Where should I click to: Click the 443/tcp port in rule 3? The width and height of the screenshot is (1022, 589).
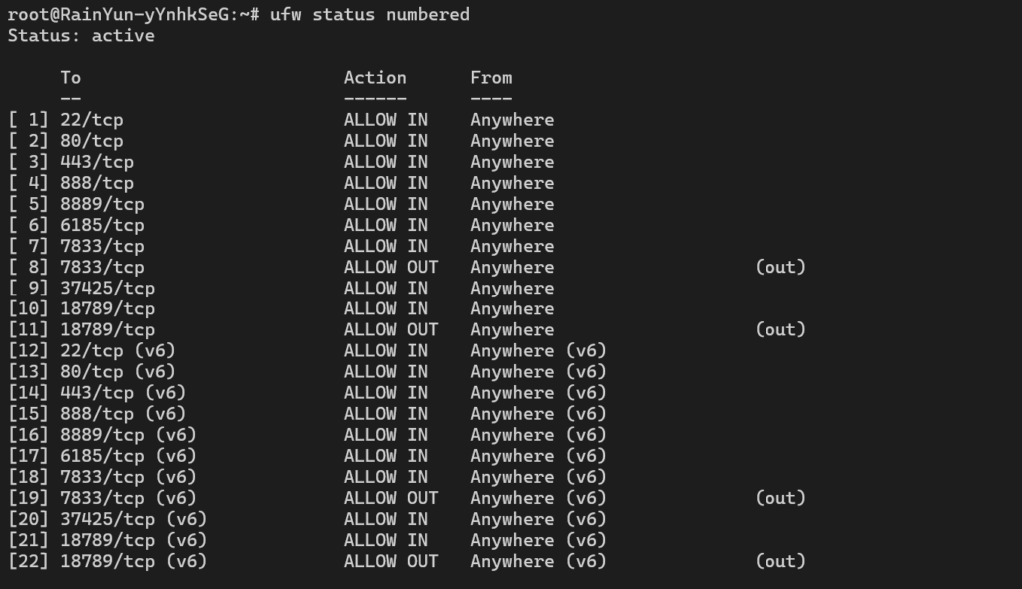pos(97,162)
